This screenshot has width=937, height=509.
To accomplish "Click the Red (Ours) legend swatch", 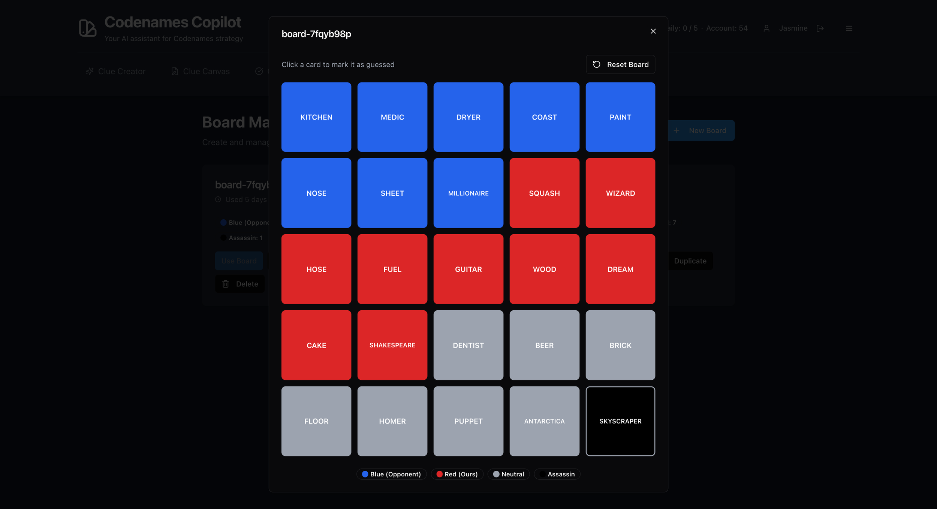I will tap(440, 474).
